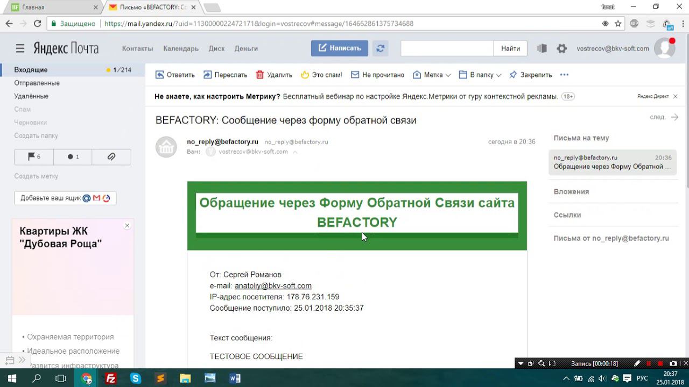Image resolution: width=689 pixels, height=387 pixels.
Task: Click the pencil draw icon in recorder bar
Action: tap(637, 363)
